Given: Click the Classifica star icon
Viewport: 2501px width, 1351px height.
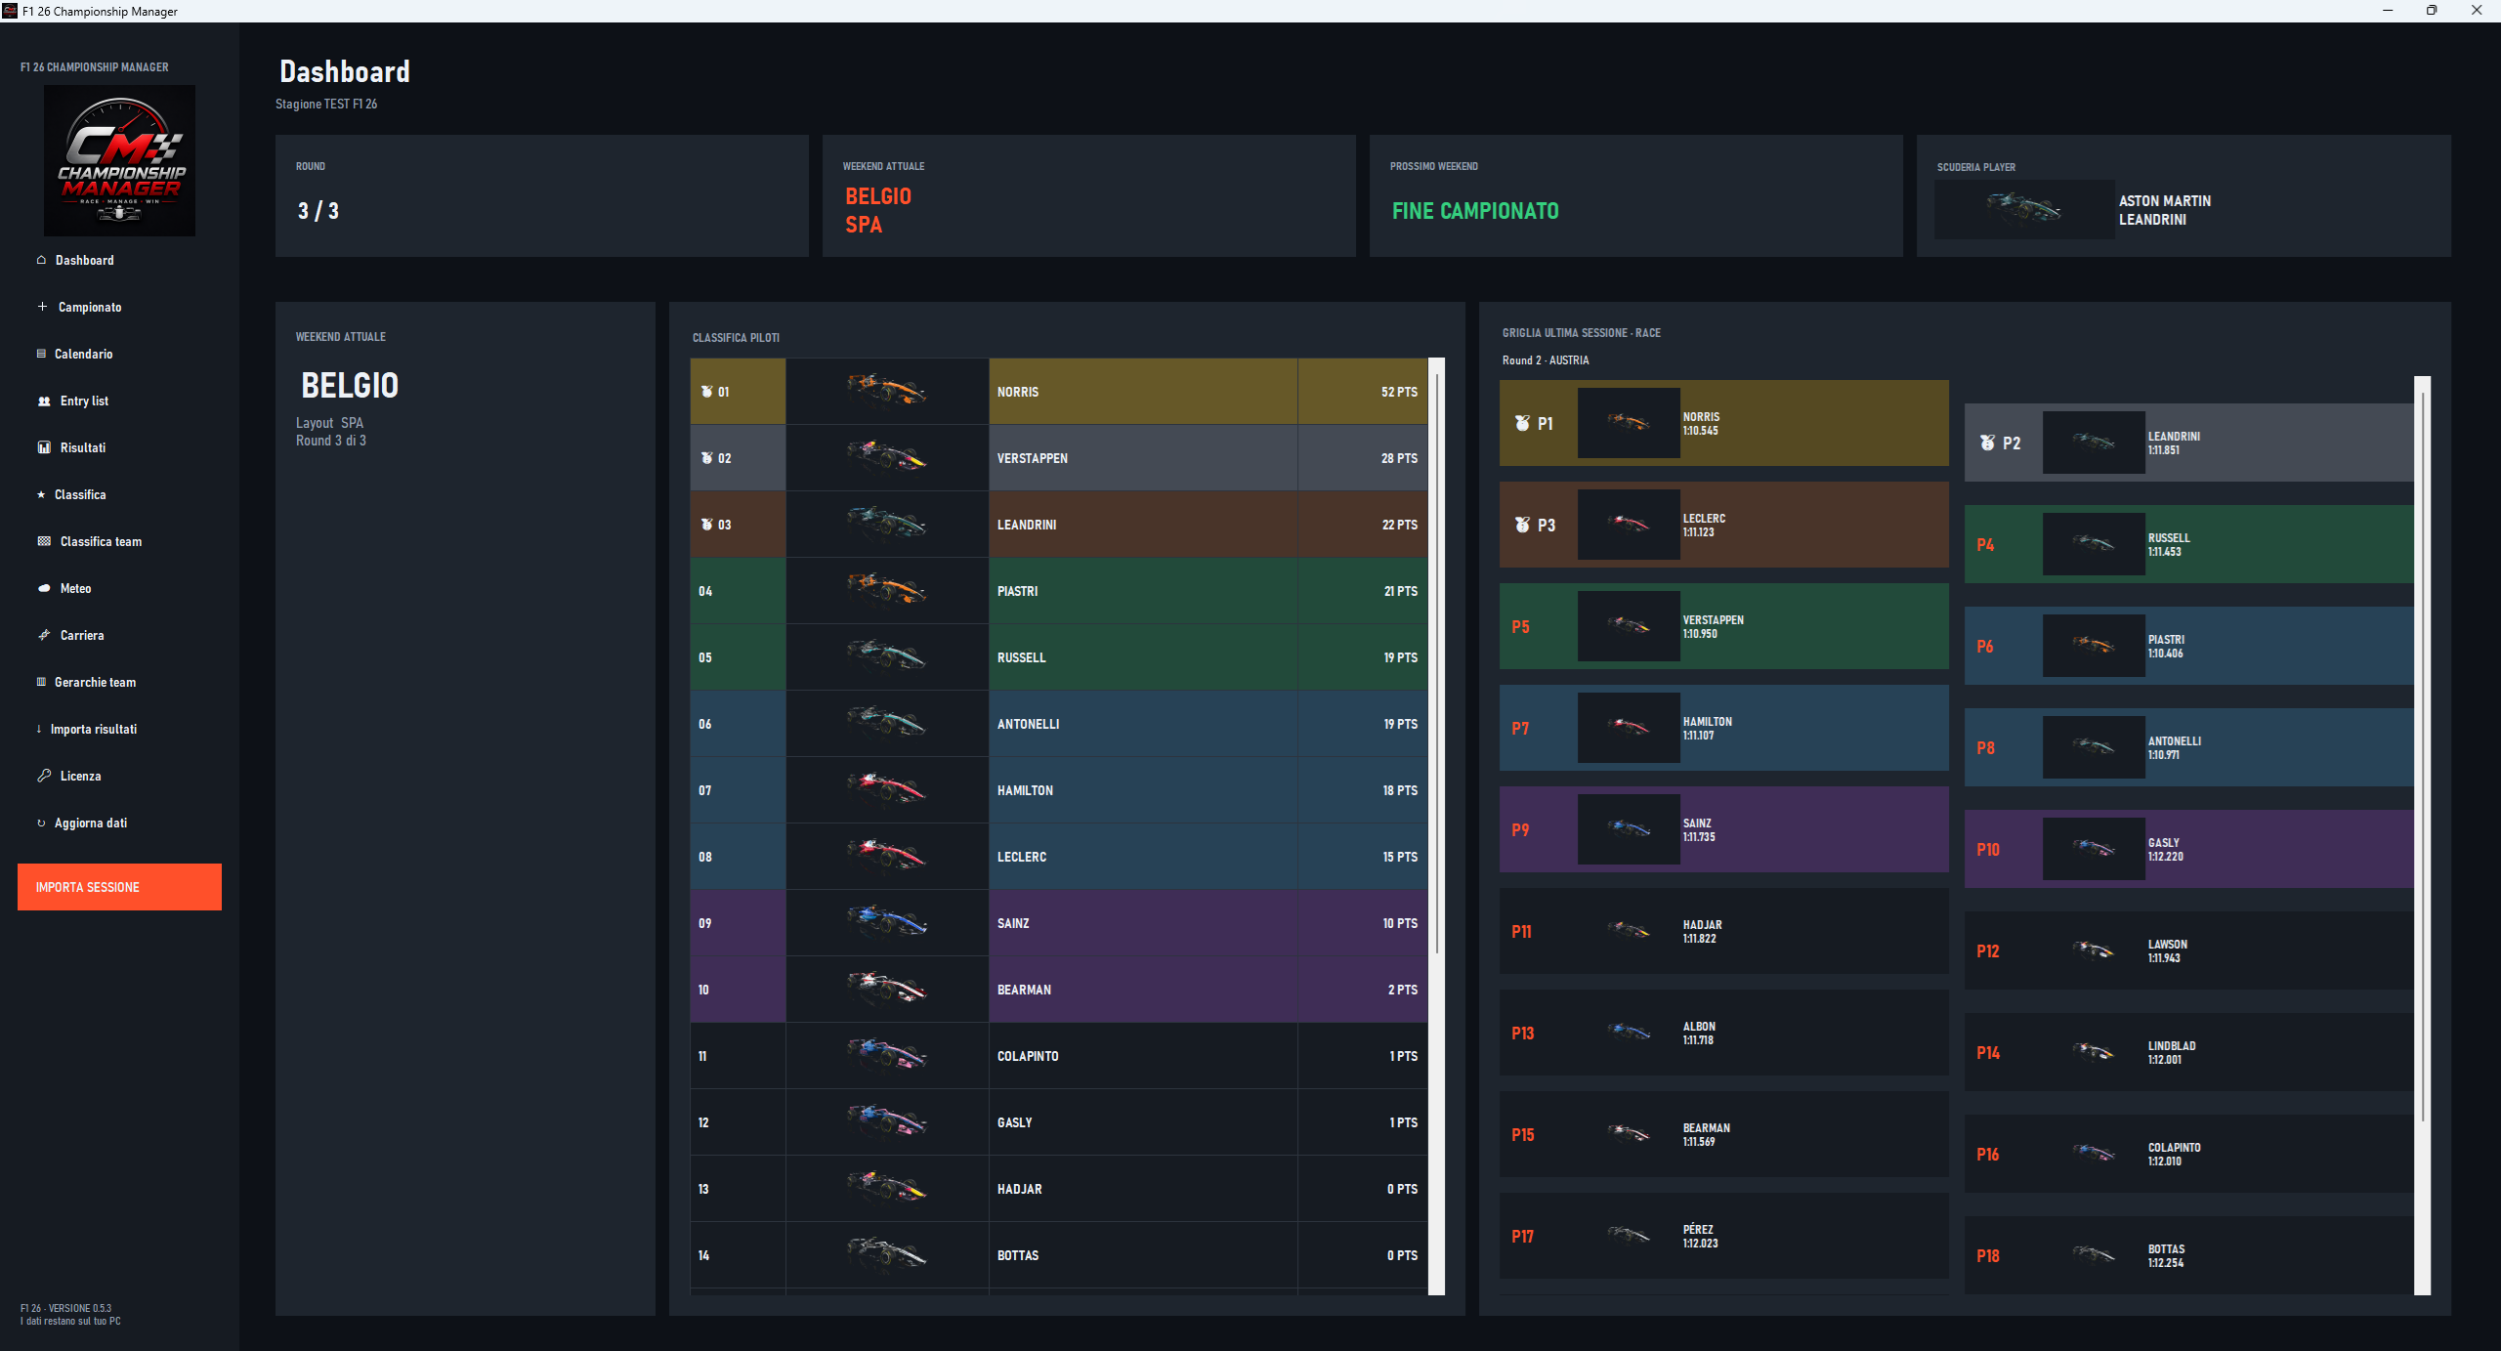Looking at the screenshot, I should 41,494.
